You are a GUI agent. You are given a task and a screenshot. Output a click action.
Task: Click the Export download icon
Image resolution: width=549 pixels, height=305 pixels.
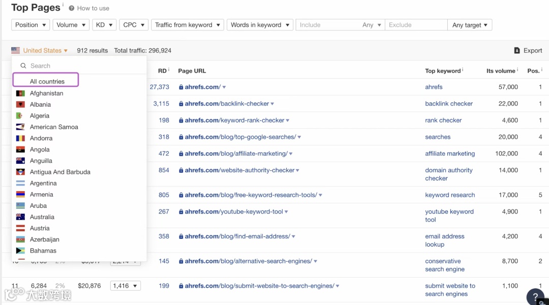pos(517,50)
